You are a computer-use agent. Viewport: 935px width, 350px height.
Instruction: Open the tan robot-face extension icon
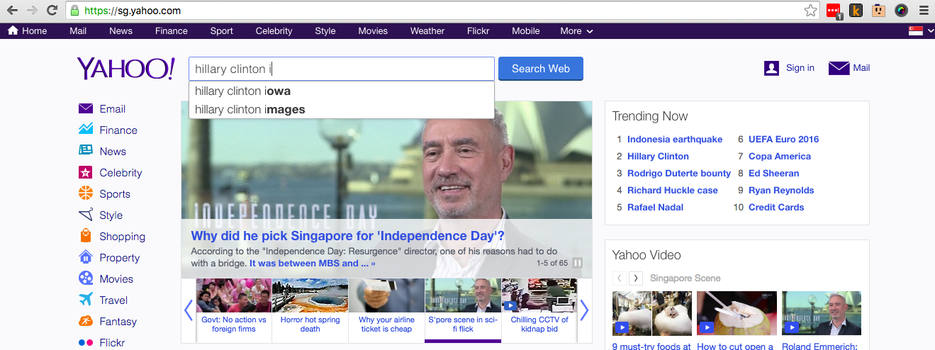tap(879, 11)
